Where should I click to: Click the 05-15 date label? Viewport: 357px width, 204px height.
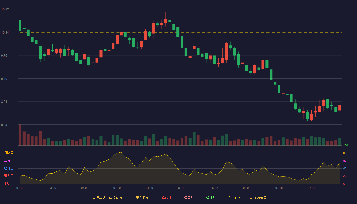coord(182,188)
